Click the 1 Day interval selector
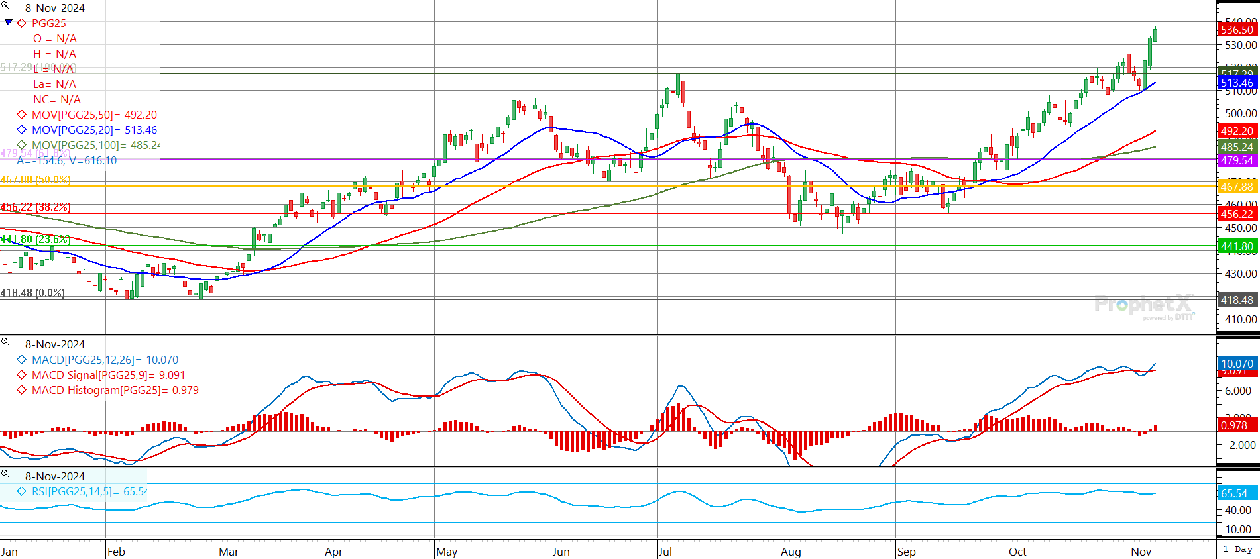Screen dimensions: 1260x559 1238,550
